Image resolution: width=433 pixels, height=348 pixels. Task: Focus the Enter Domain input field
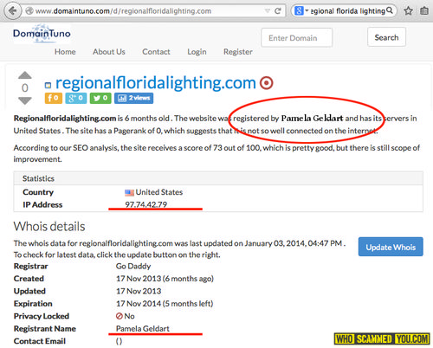296,37
